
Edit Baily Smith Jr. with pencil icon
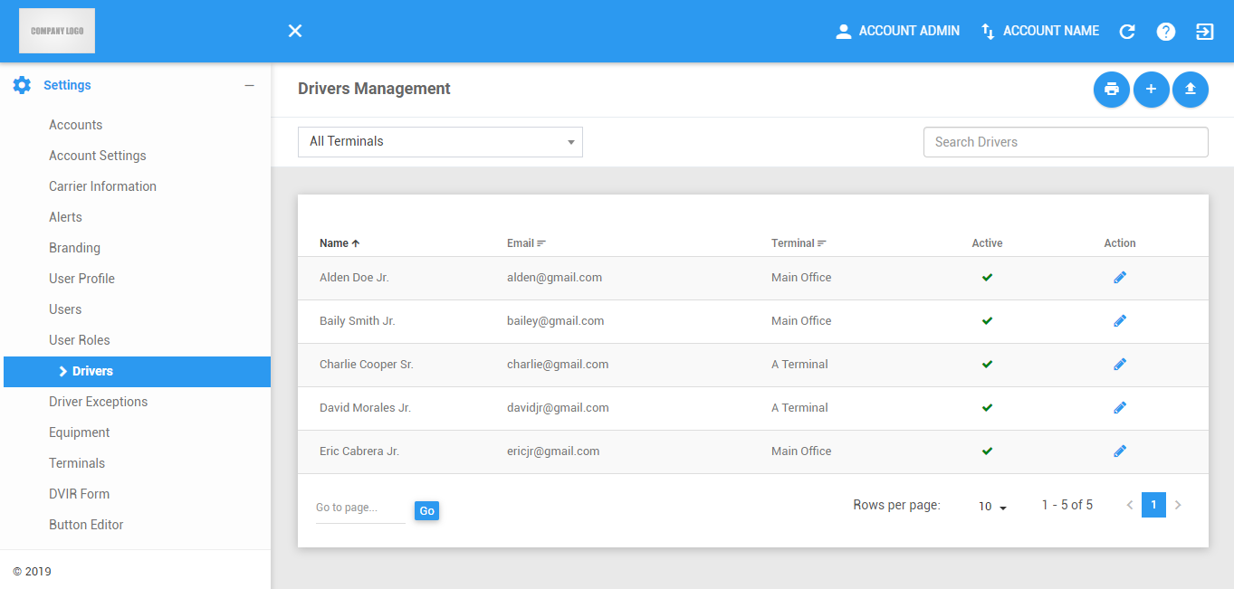tap(1120, 321)
